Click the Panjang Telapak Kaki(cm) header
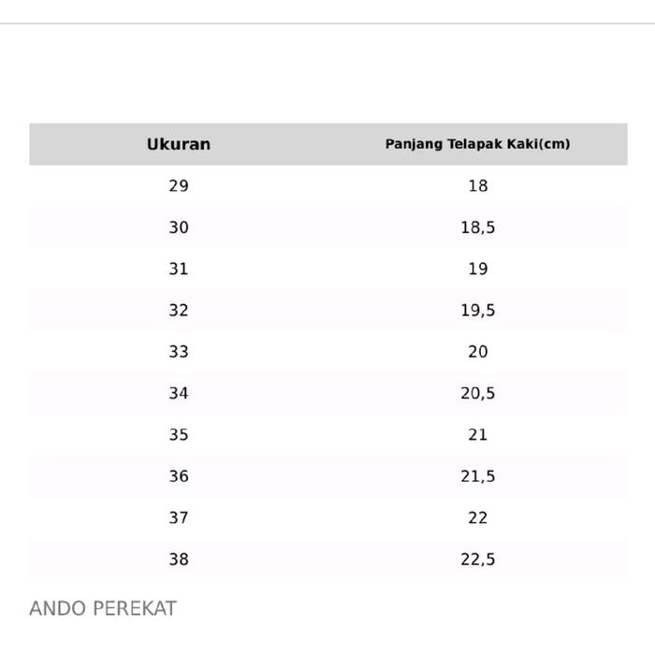Viewport: 655px width, 655px height. [477, 144]
